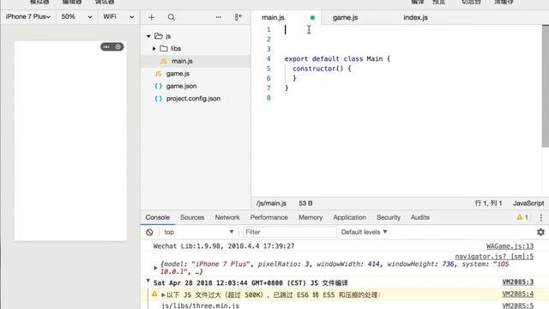Image resolution: width=549 pixels, height=309 pixels.
Task: Switch to the index.js editor tab
Action: tap(415, 17)
